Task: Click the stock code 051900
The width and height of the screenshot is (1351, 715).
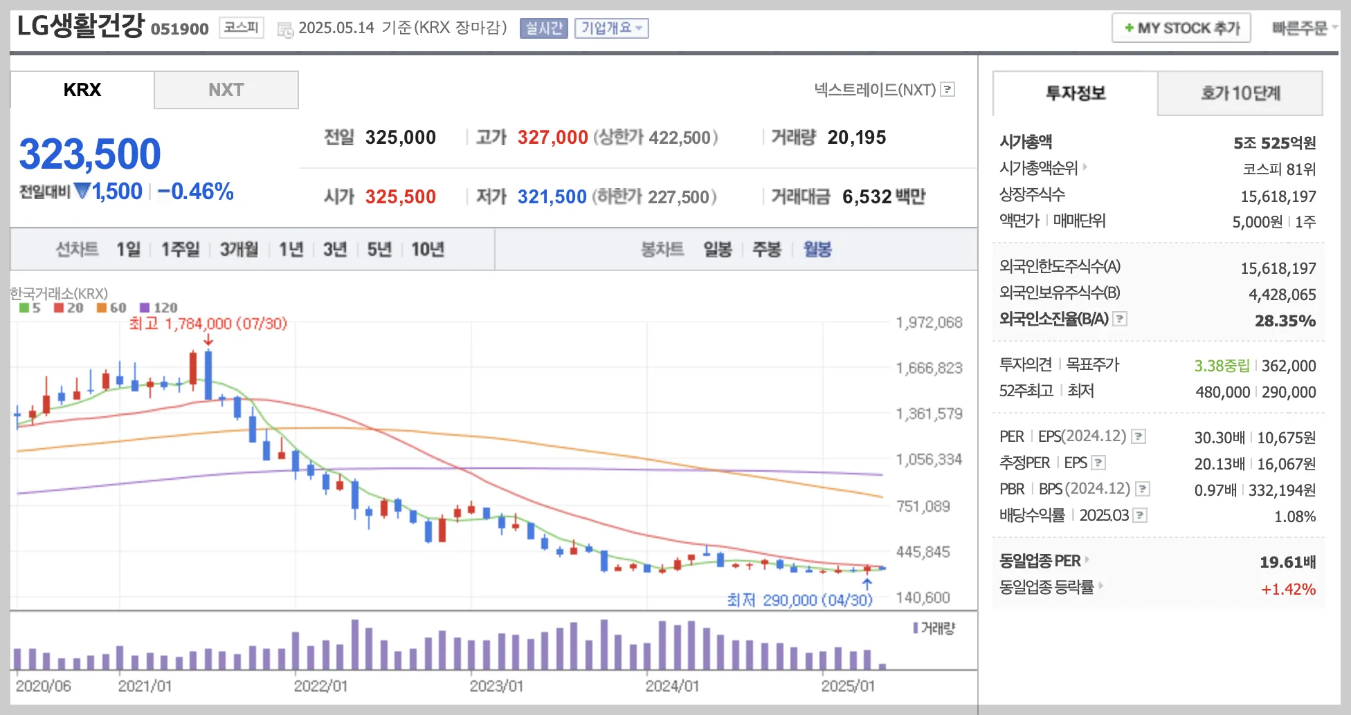Action: (x=180, y=29)
